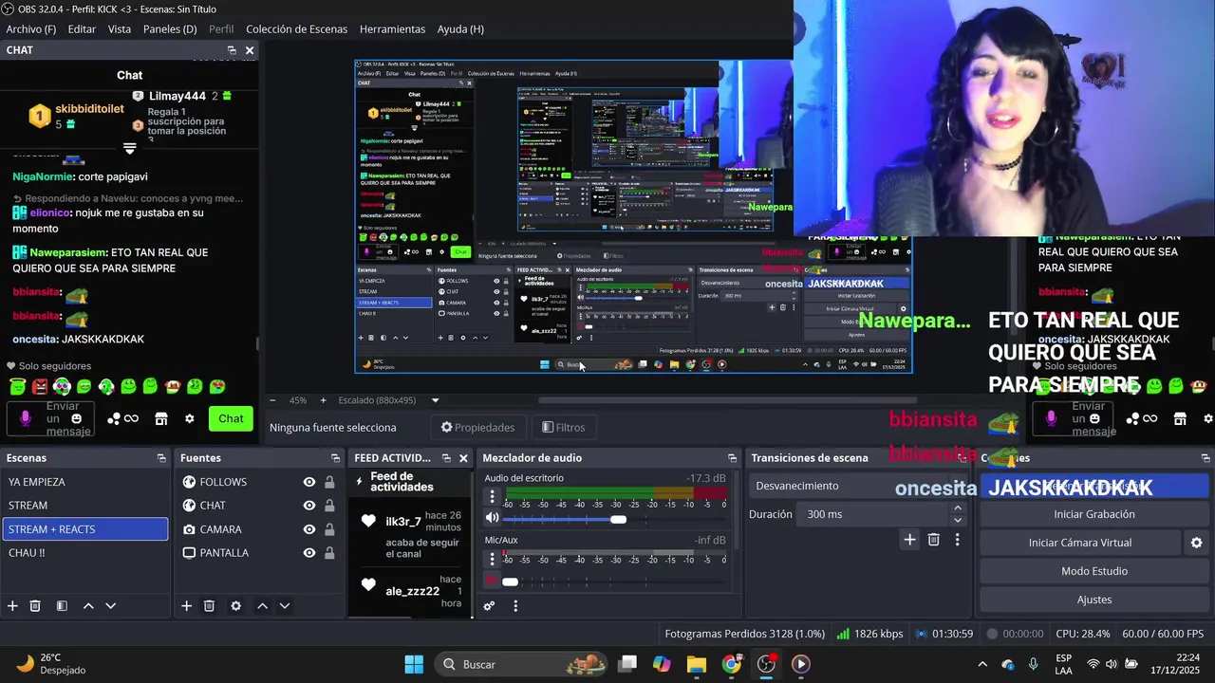
Task: Open virtual camera settings gear
Action: [x=1196, y=543]
